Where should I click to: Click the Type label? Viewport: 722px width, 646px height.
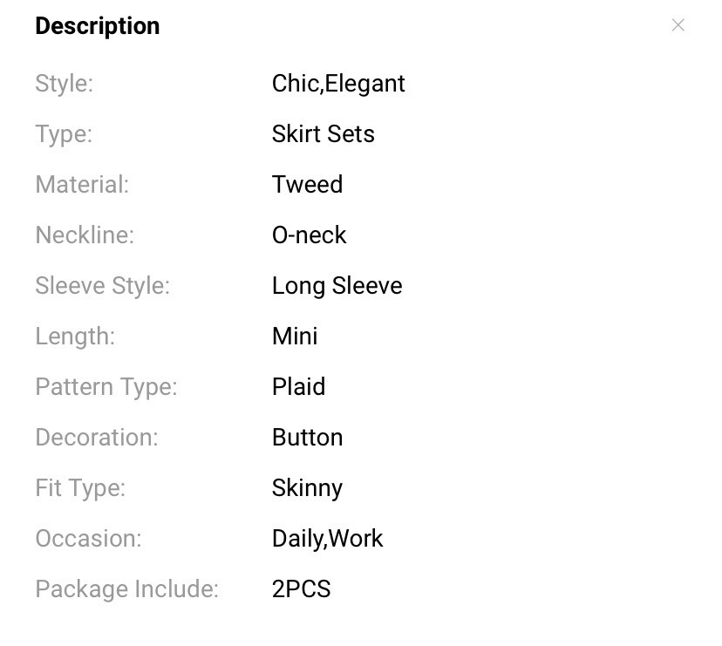(64, 134)
